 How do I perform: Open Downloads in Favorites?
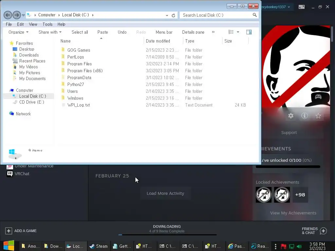click(29, 55)
